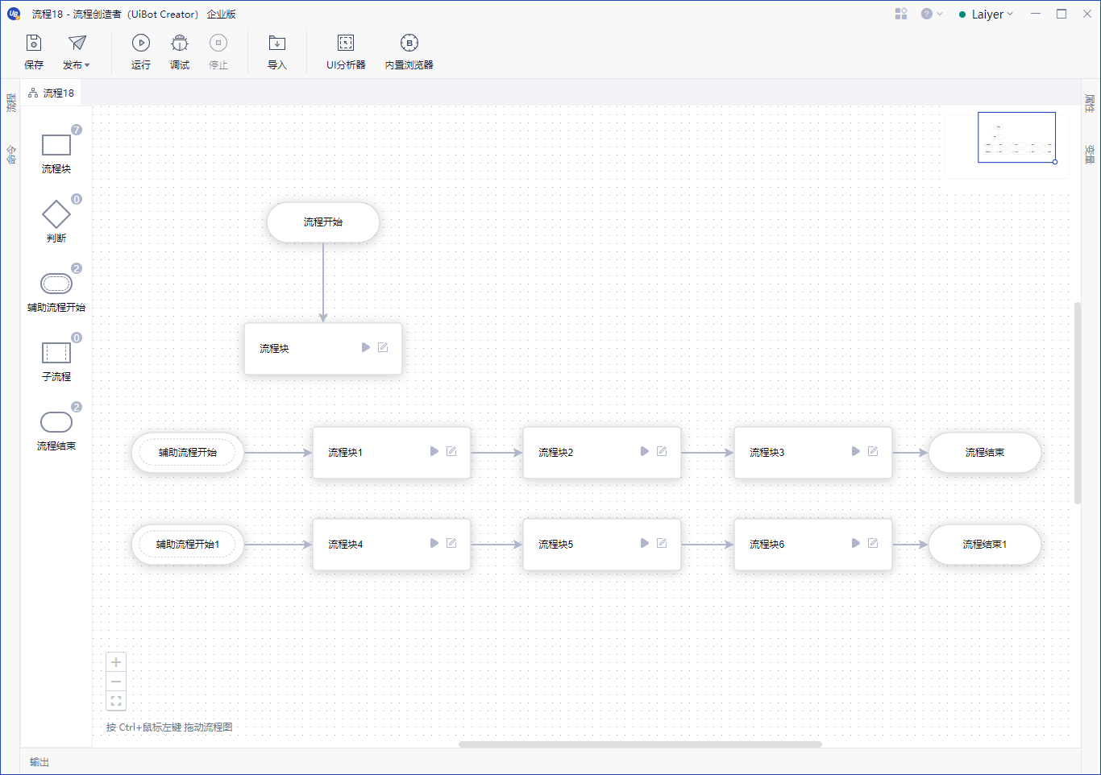Open the 属性 right side panel tab
The height and width of the screenshot is (775, 1101).
point(1090,103)
